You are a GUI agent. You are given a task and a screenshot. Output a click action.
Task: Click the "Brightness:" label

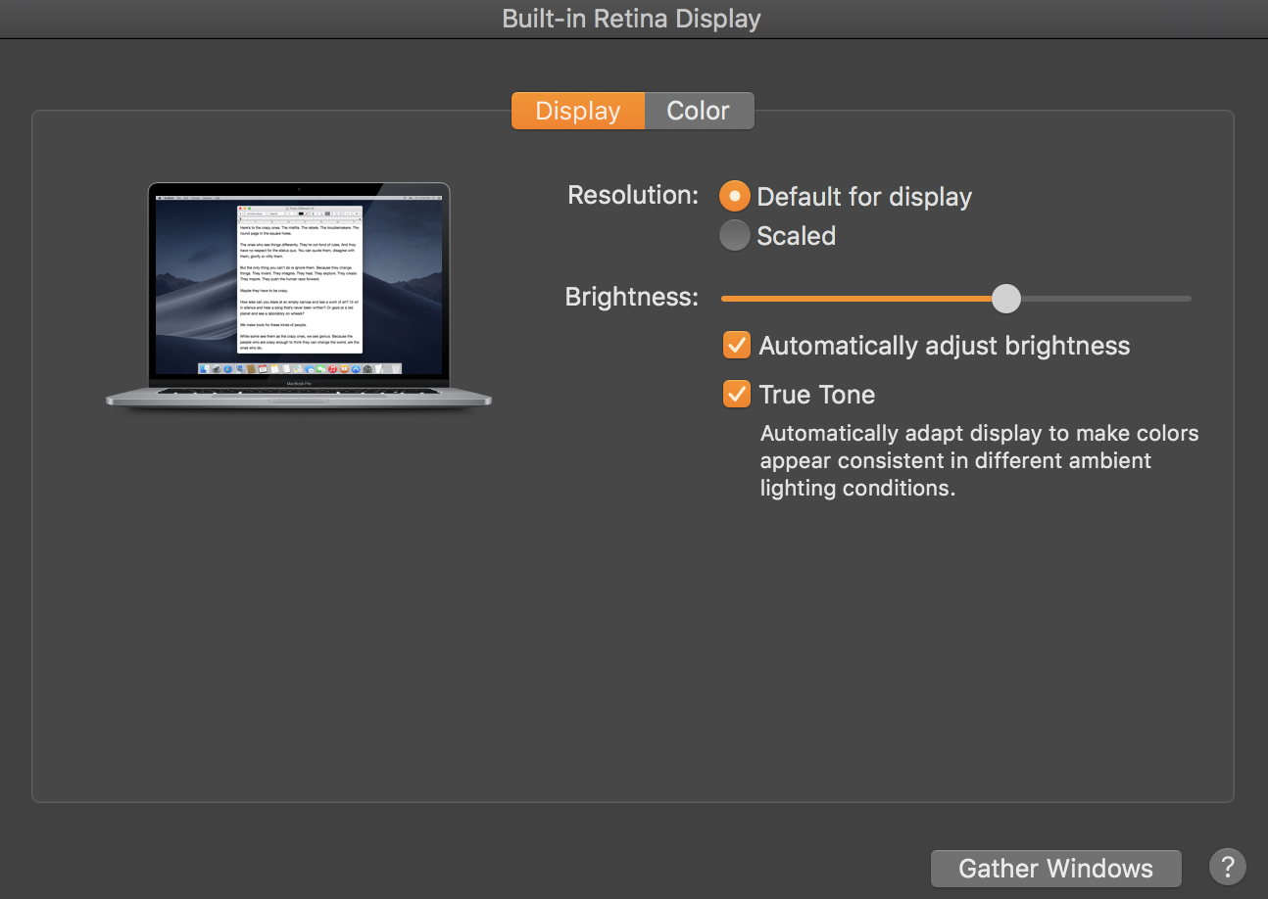click(632, 297)
